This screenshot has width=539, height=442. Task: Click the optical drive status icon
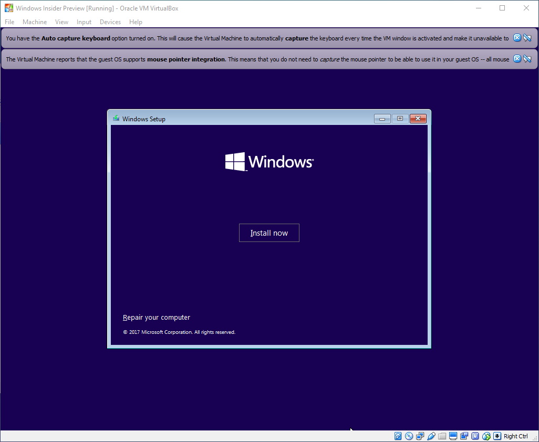(409, 436)
